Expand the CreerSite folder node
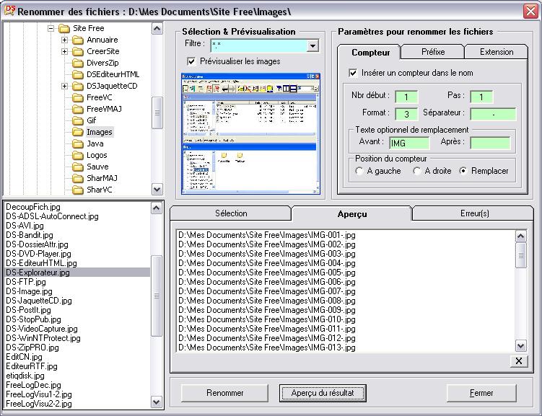 [64, 52]
